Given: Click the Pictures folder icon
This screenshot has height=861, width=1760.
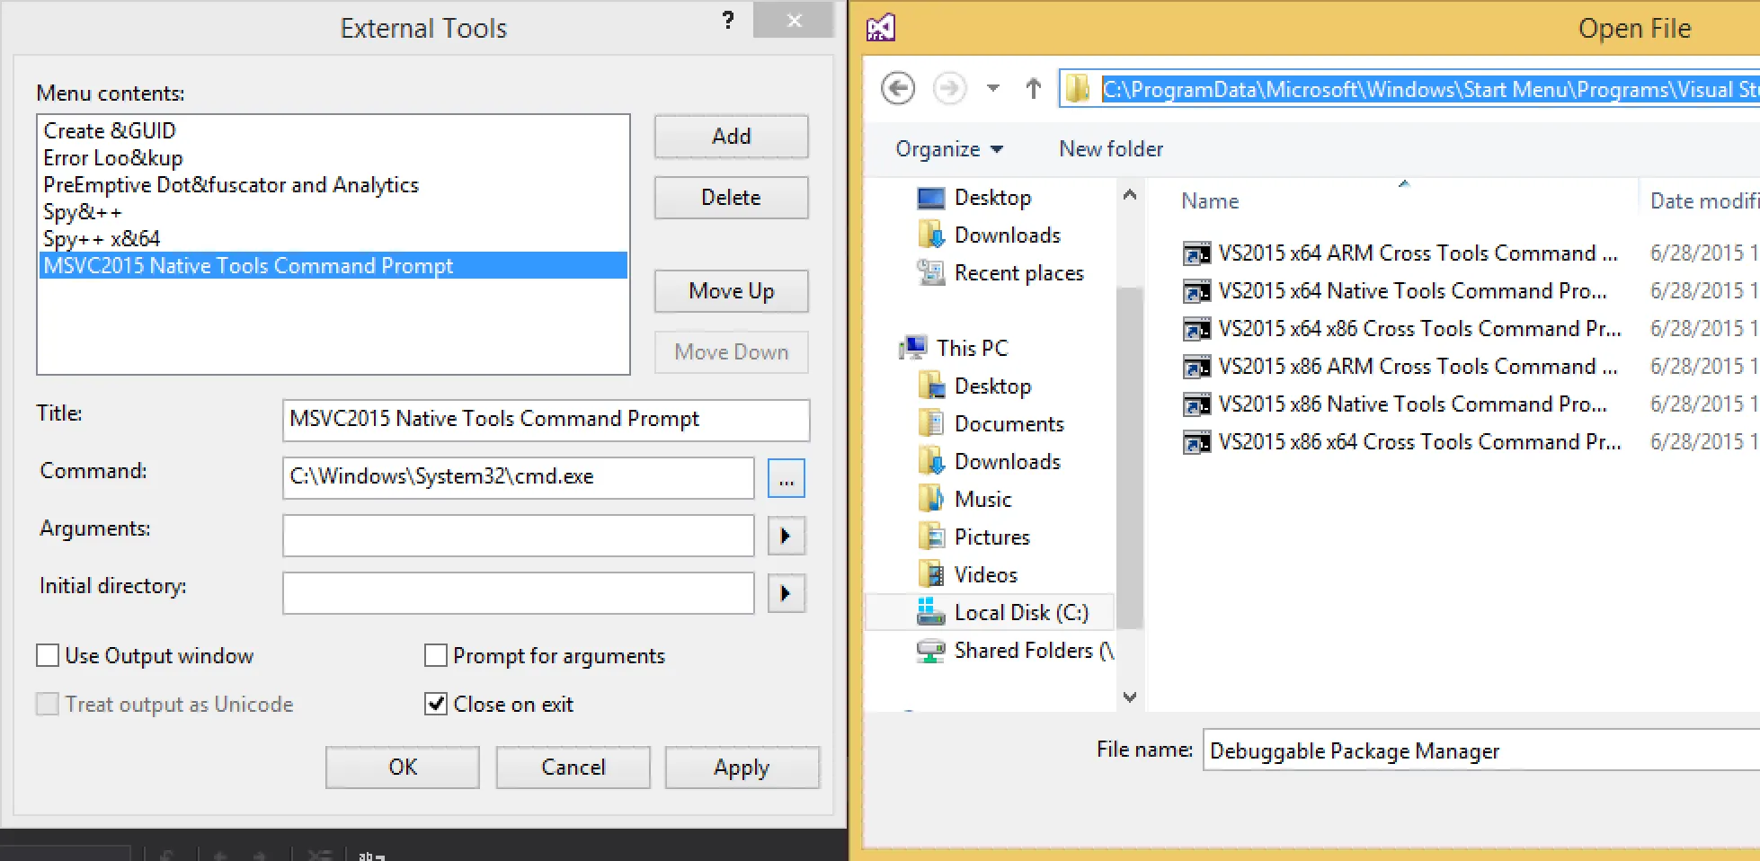Looking at the screenshot, I should 930,537.
